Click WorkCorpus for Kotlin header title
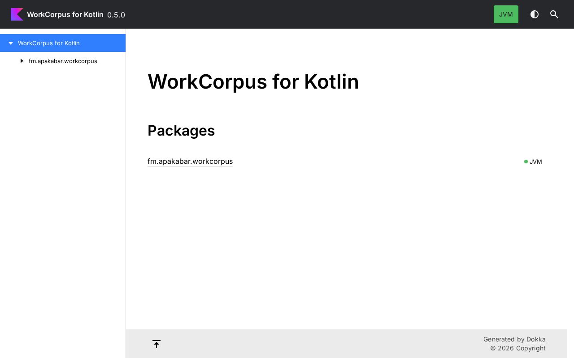The width and height of the screenshot is (574, 358). tap(65, 14)
